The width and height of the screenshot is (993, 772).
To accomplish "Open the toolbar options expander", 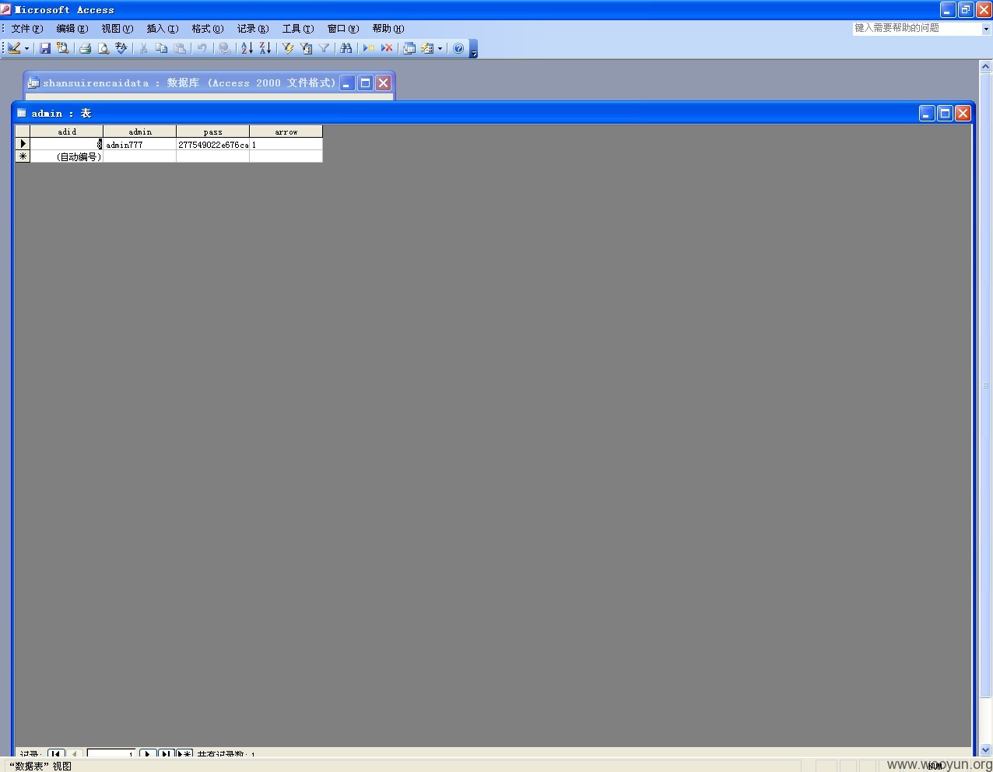I will 473,49.
